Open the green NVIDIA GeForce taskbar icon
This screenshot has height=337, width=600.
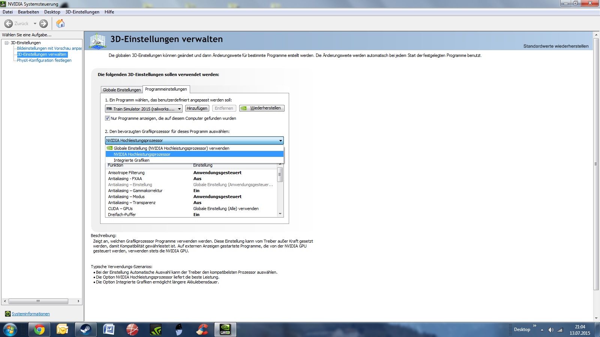pos(155,330)
